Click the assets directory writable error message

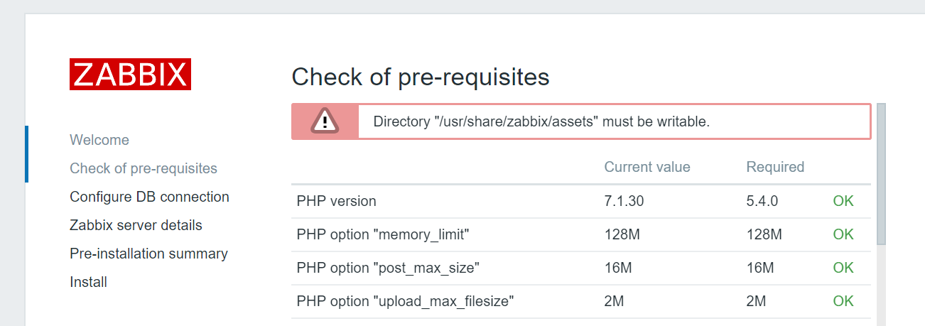541,121
